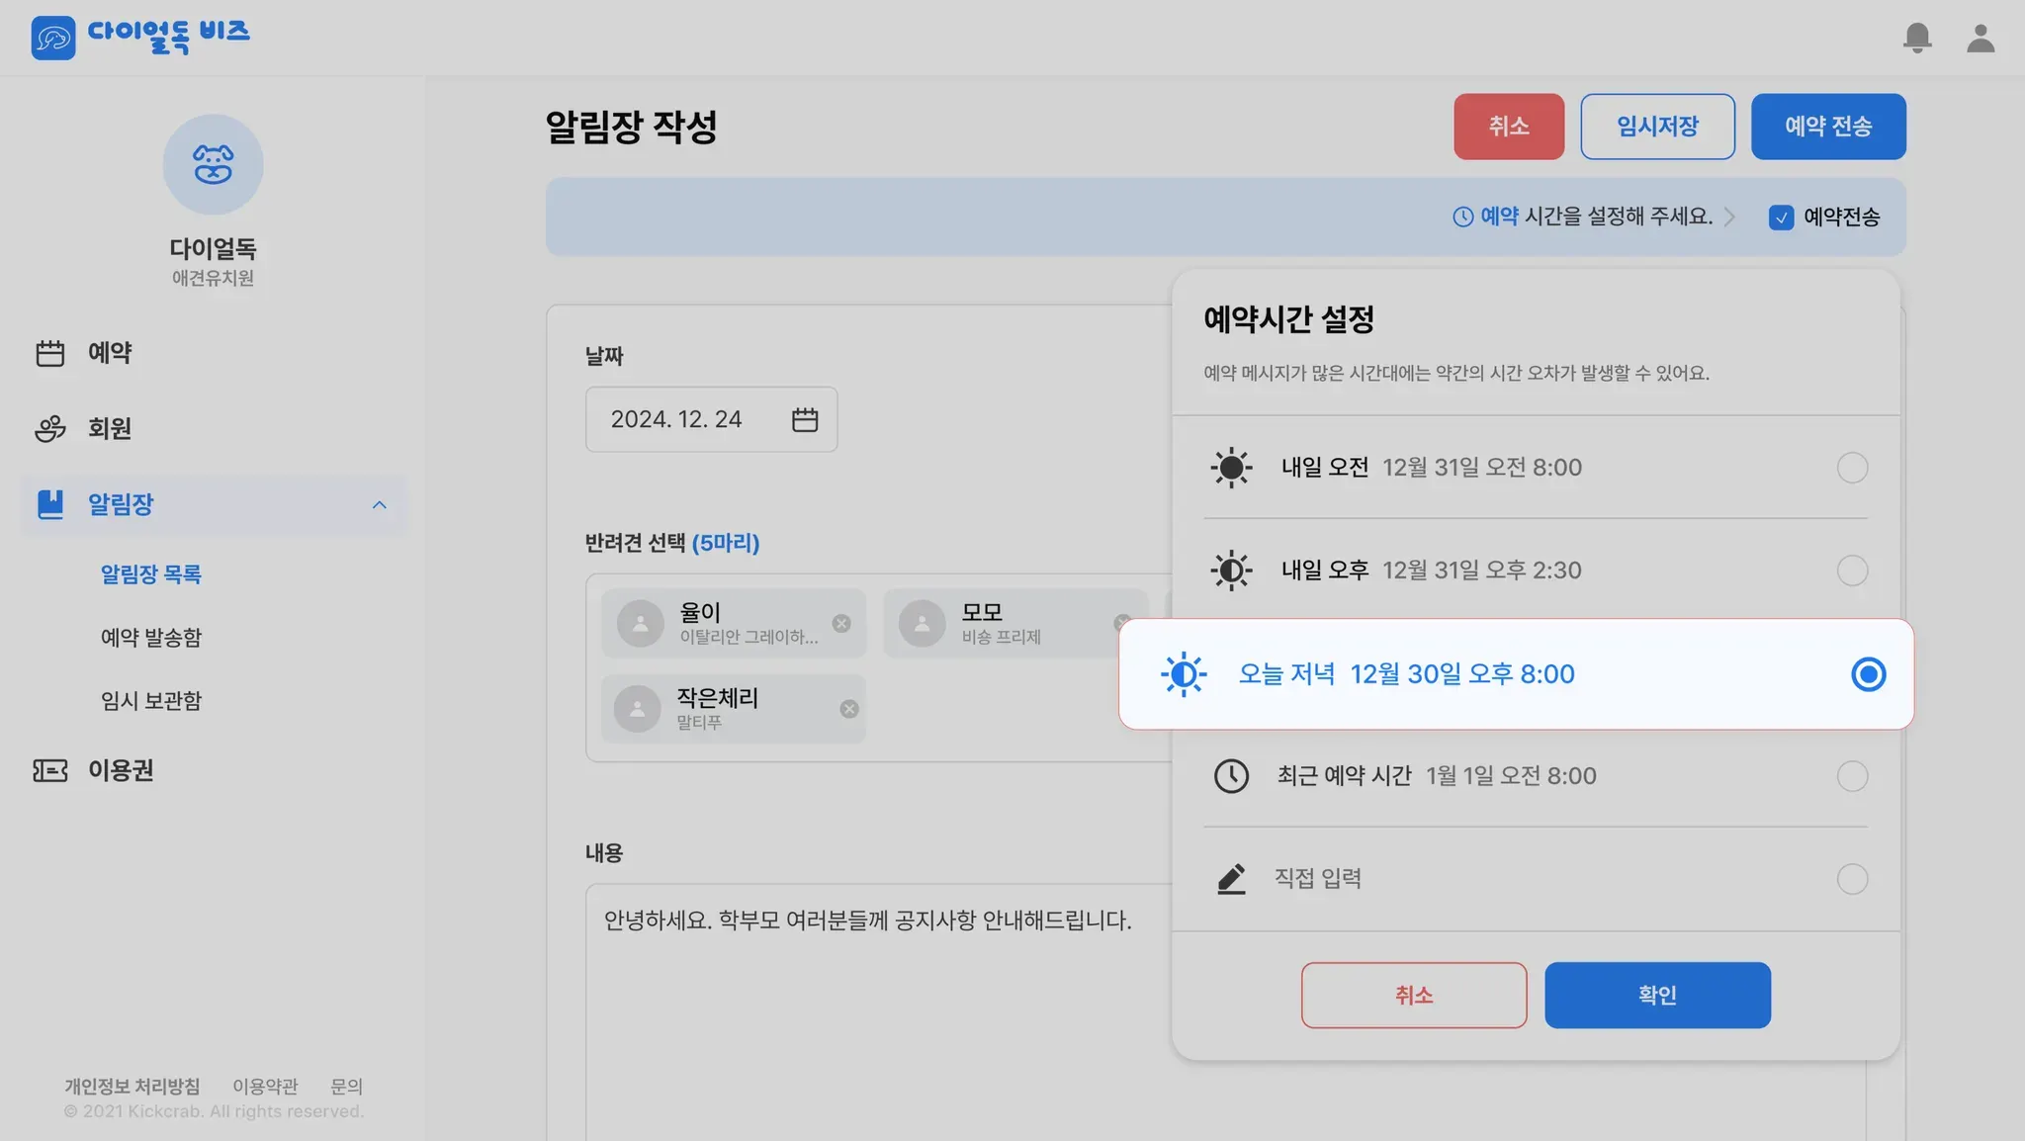This screenshot has width=2025, height=1141.
Task: Click the 이용권 ticket icon
Action: [x=49, y=770]
